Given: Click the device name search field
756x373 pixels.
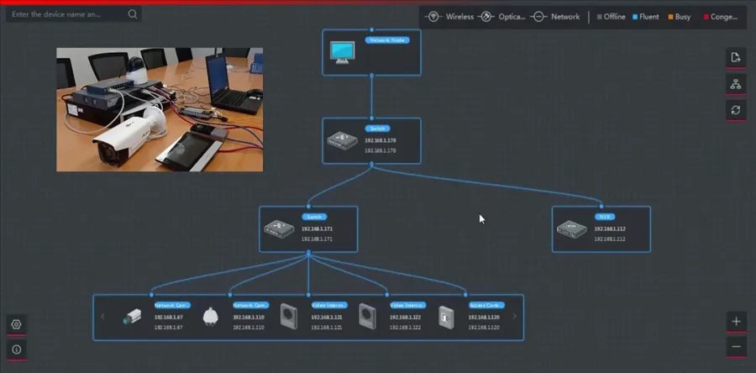Looking at the screenshot, I should pos(67,14).
